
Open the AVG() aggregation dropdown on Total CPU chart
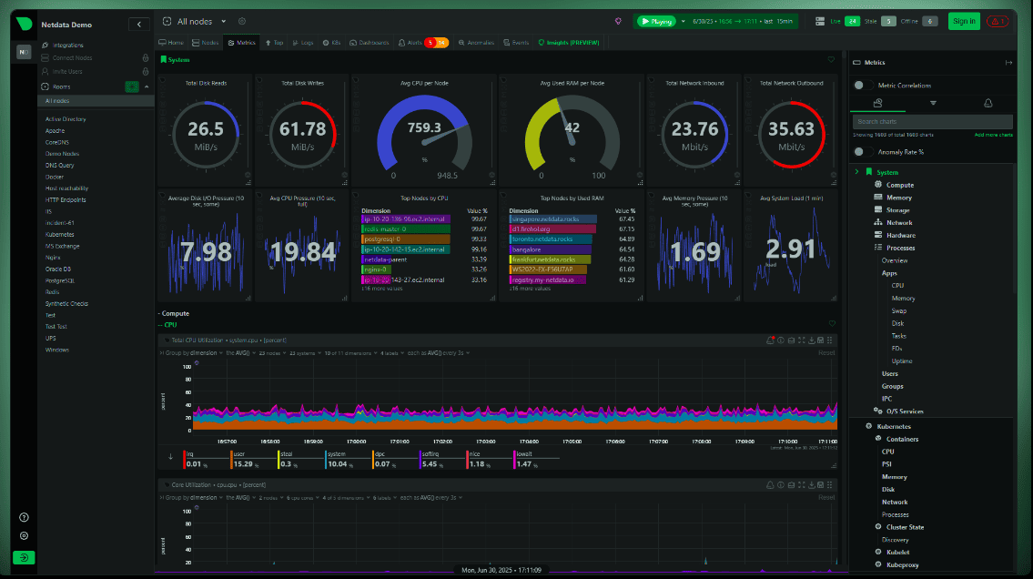click(240, 353)
